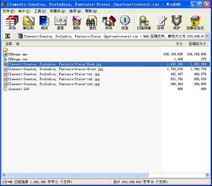
Task: Select the Fantasie-Staier-in1.jpg name
Action: pos(54,74)
